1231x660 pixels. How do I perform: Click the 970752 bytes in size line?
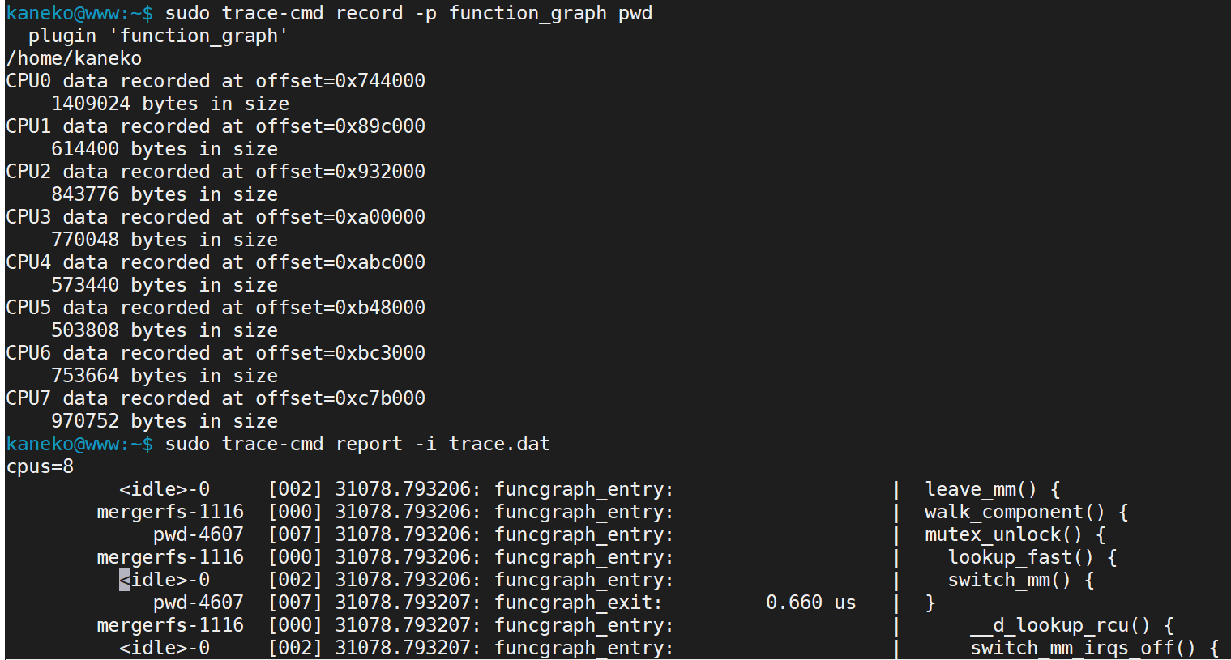[x=165, y=421]
